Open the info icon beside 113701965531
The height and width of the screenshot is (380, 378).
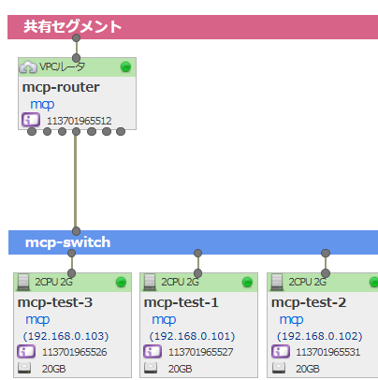(x=281, y=351)
